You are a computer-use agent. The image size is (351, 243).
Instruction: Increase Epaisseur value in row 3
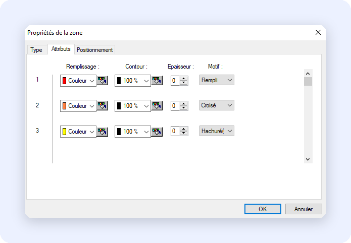184,129
